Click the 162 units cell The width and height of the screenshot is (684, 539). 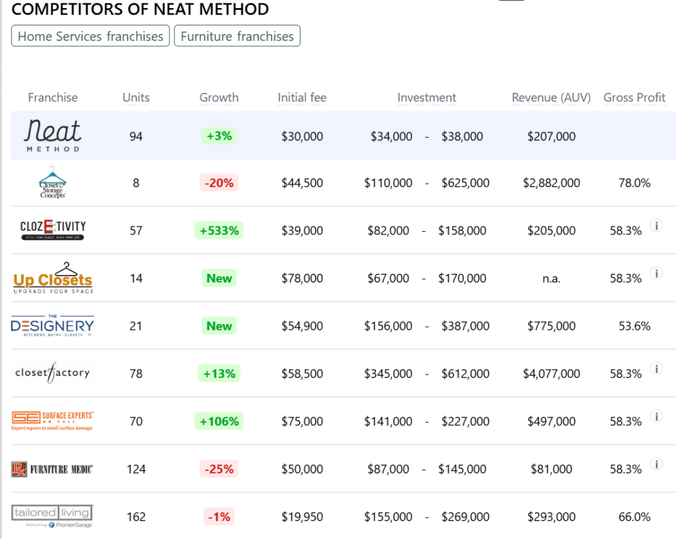pyautogui.click(x=136, y=517)
